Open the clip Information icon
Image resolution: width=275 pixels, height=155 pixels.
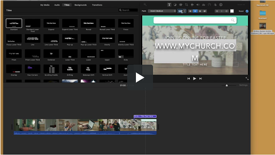(221, 5)
